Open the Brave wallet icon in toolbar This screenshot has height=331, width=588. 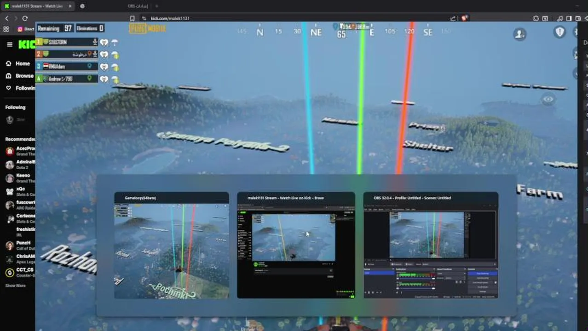pyautogui.click(x=578, y=18)
